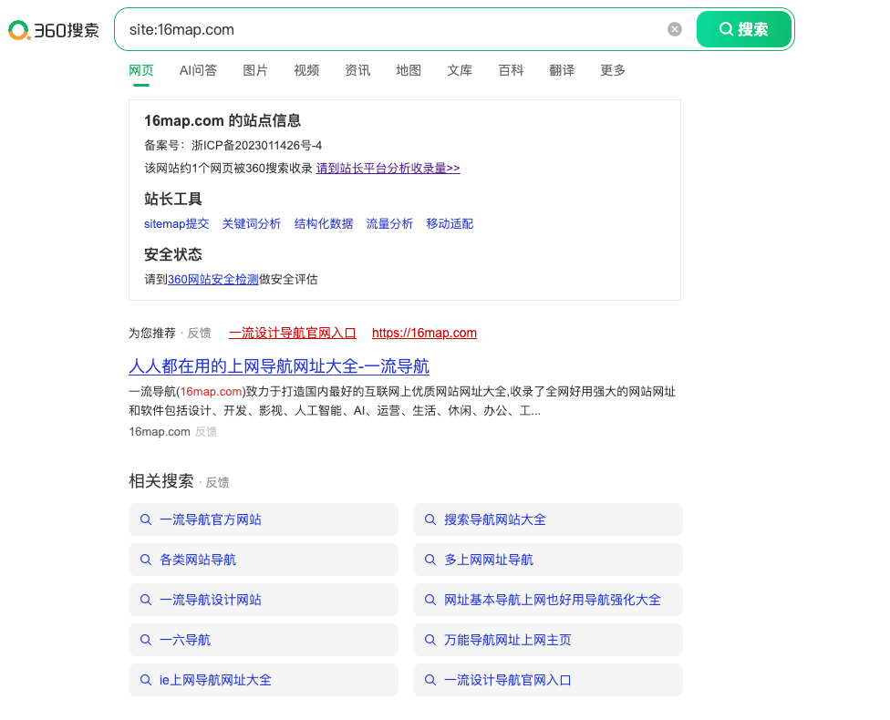
Task: Open the 图片 tab
Action: tap(254, 70)
